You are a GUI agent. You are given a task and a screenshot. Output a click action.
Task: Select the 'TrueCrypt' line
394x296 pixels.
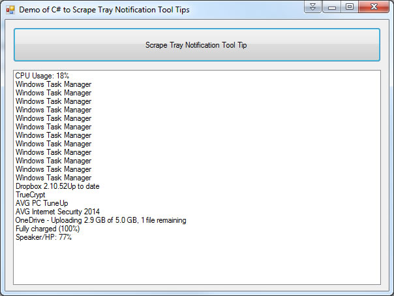point(31,195)
